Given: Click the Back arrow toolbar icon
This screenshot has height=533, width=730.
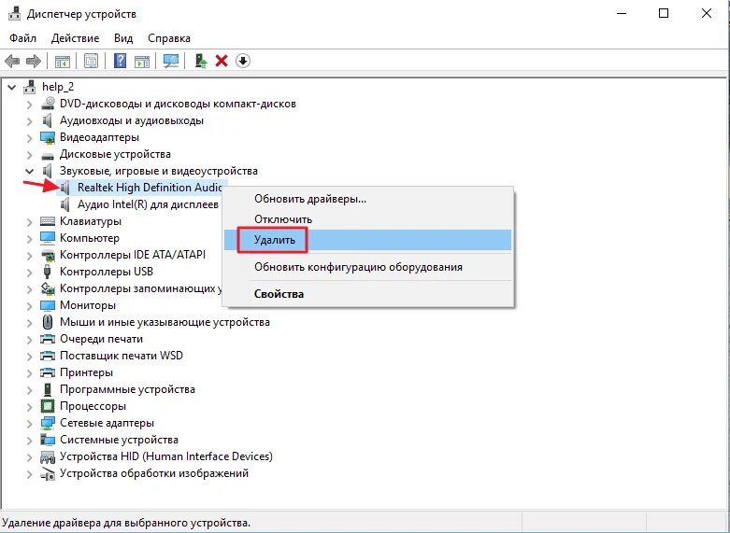Looking at the screenshot, I should pyautogui.click(x=12, y=61).
